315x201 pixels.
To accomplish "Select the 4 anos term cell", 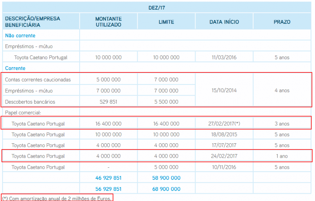I will point(282,90).
